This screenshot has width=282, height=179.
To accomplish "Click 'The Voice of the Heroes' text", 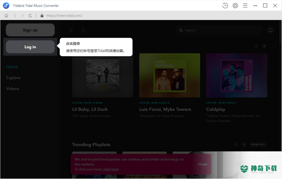I will pyautogui.click(x=91, y=116).
